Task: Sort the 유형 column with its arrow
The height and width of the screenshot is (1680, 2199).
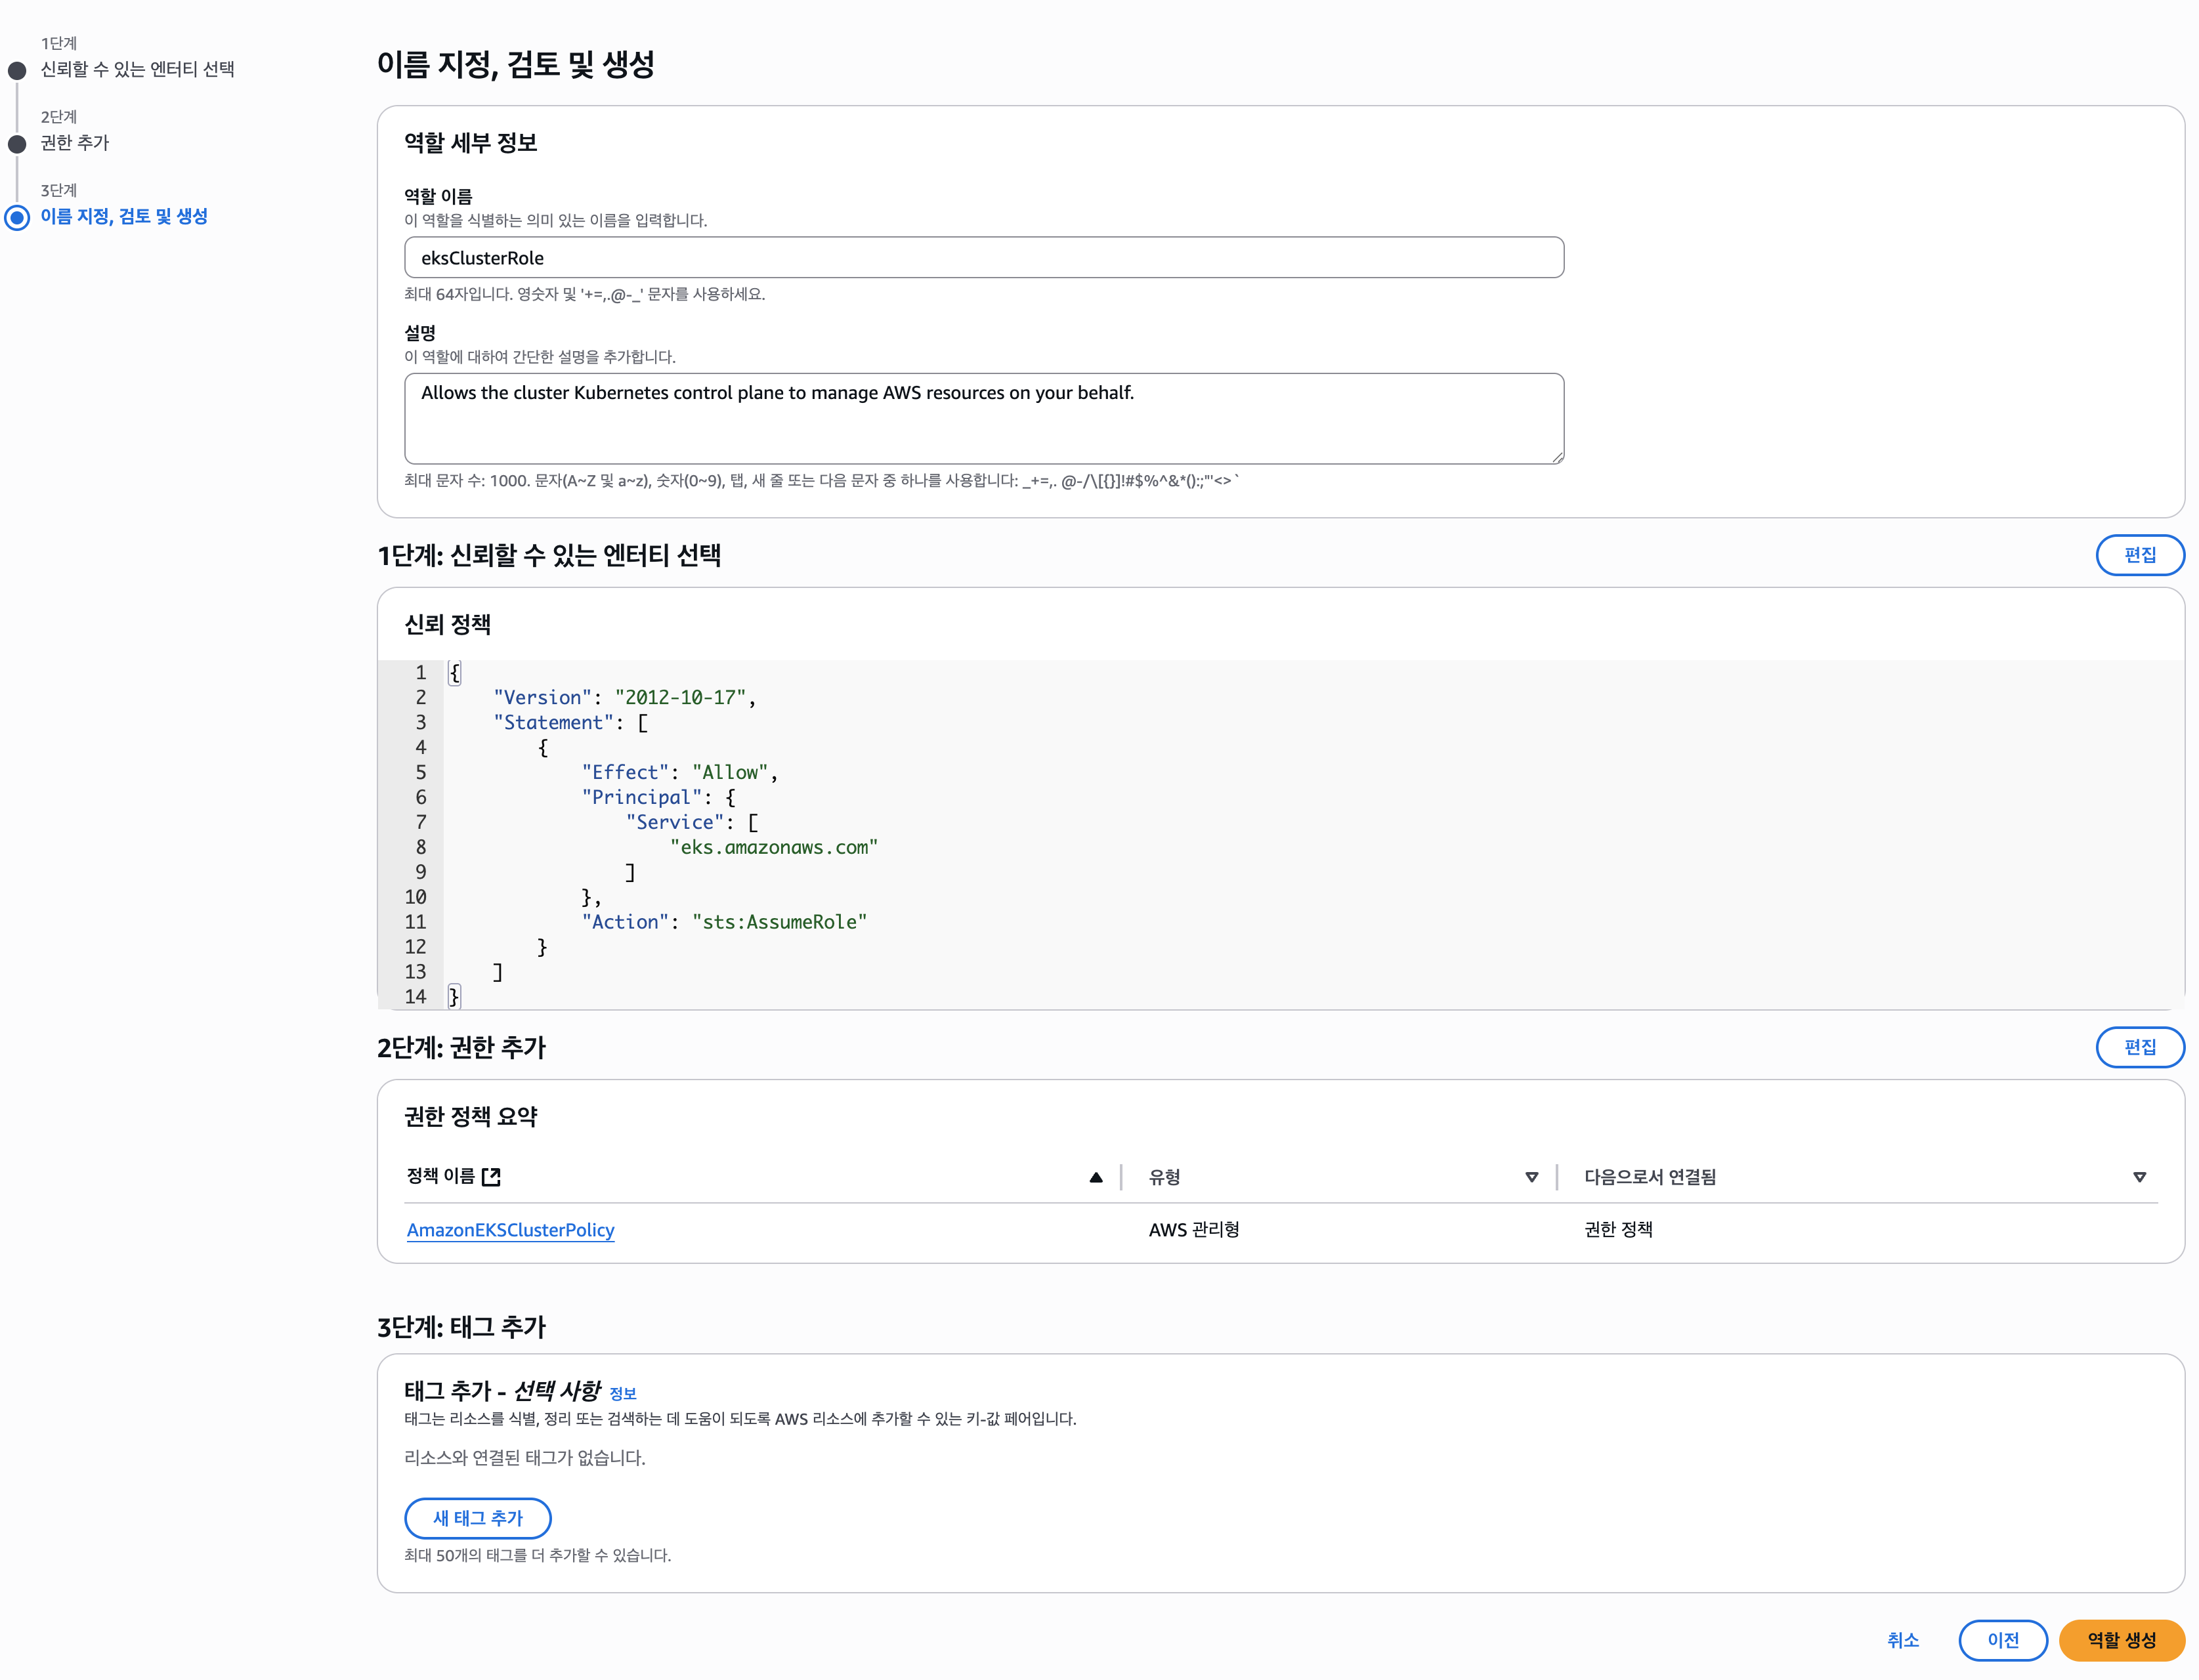Action: [1531, 1178]
